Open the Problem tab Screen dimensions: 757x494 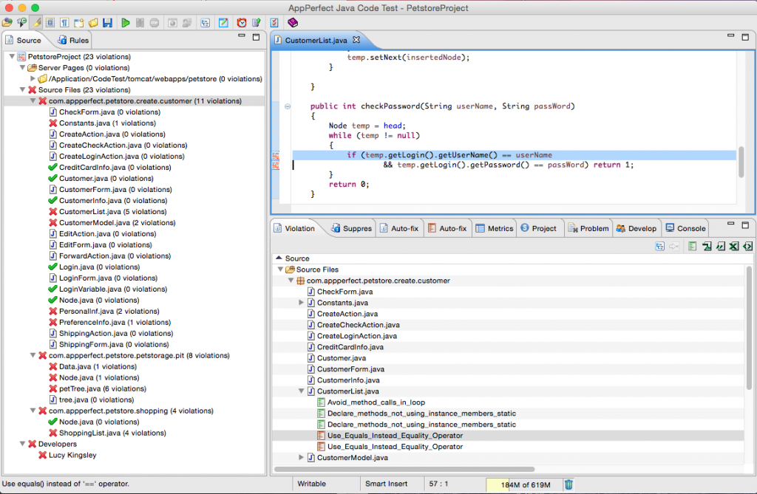pos(588,229)
